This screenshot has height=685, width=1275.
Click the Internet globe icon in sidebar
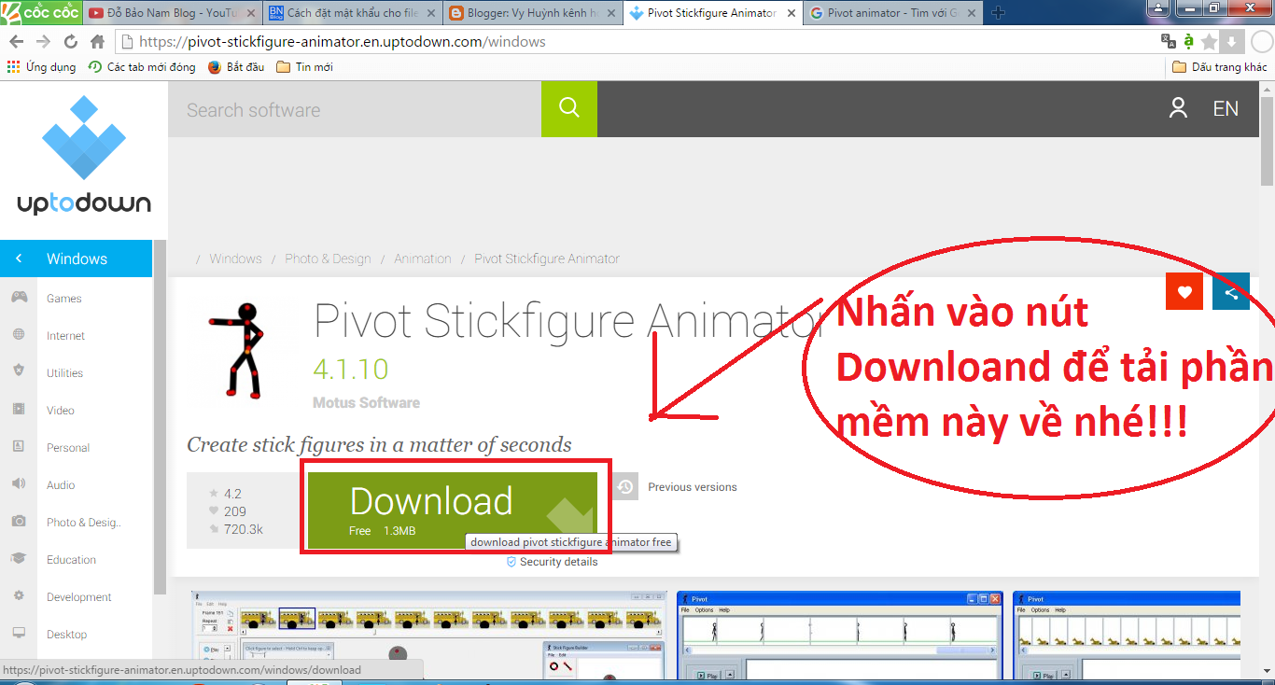point(19,335)
